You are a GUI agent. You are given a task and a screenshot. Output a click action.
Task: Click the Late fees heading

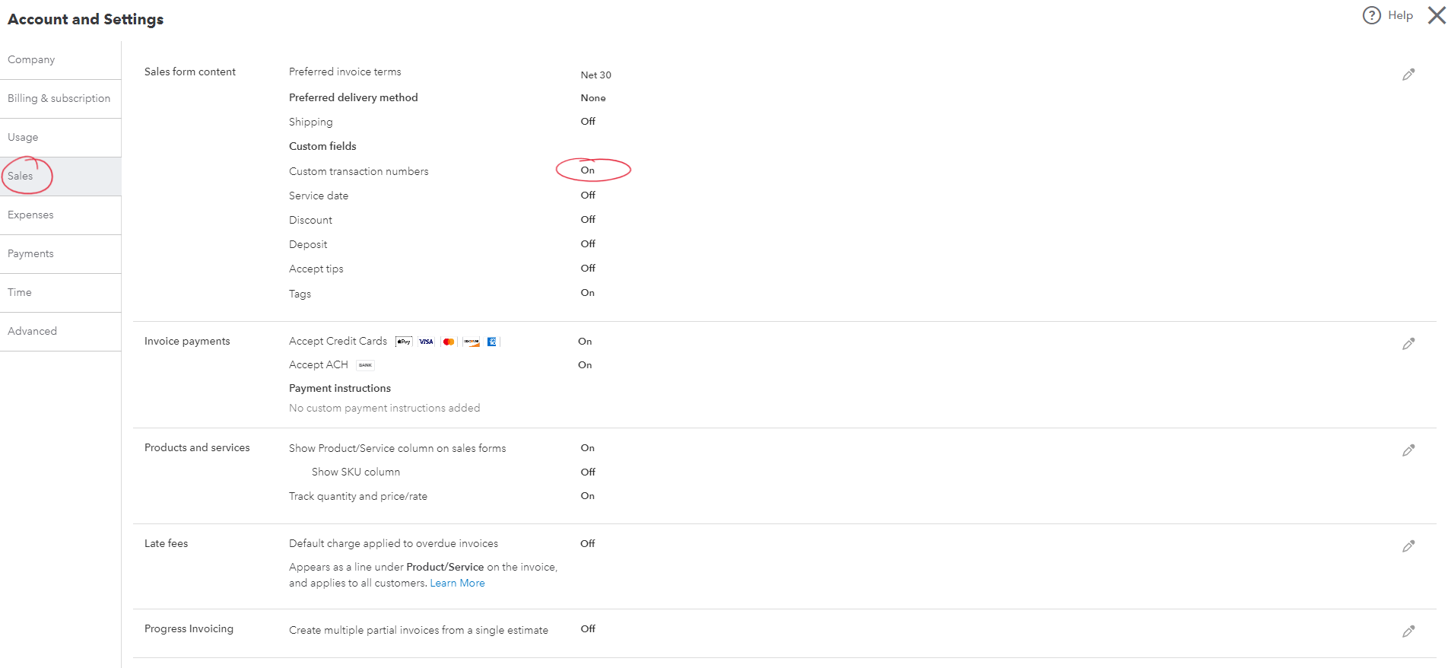pyautogui.click(x=166, y=544)
